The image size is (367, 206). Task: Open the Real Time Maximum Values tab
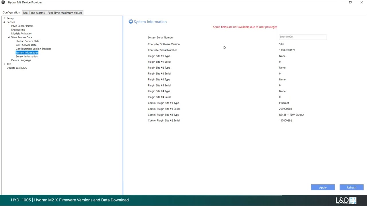pos(65,13)
